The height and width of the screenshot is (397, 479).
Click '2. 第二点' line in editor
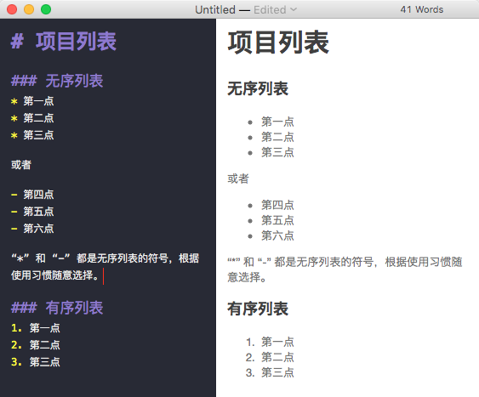coord(36,345)
